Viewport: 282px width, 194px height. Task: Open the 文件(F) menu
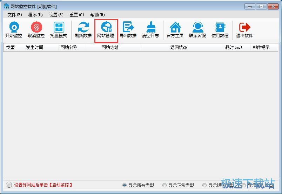click(x=15, y=15)
